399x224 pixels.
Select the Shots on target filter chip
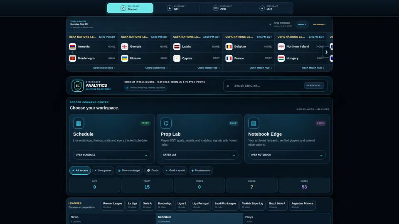pyautogui.click(x=129, y=170)
